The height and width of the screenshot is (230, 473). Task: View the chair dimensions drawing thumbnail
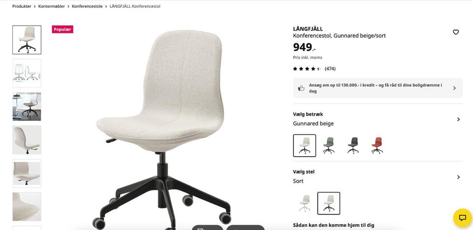[27, 73]
